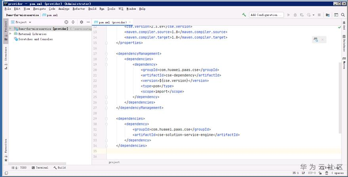
Task: Click the Locate/Select Opened File crosshair icon
Action: point(66,22)
